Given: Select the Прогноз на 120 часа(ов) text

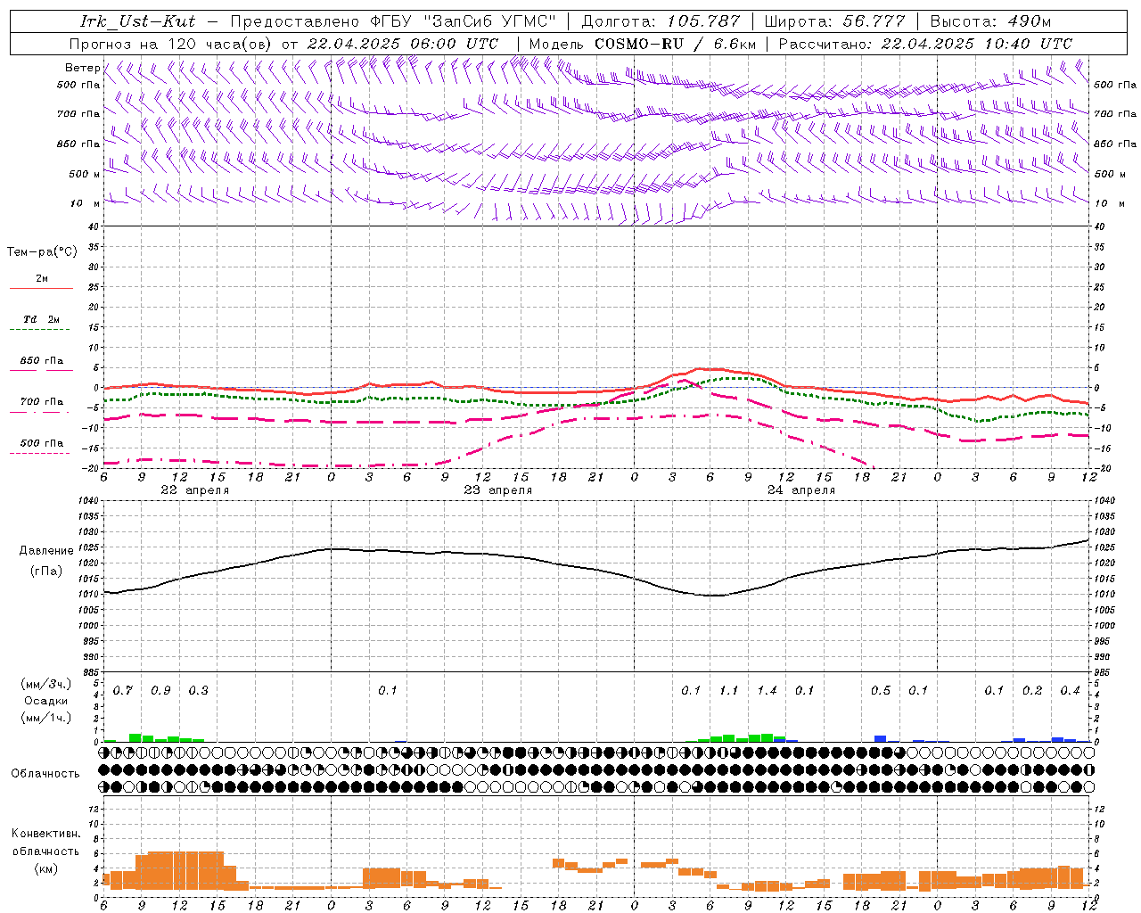Looking at the screenshot, I should pos(171,44).
